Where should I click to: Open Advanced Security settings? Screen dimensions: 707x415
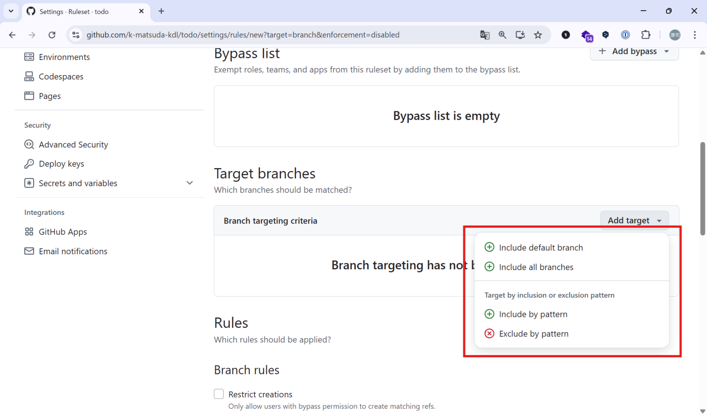pos(73,144)
